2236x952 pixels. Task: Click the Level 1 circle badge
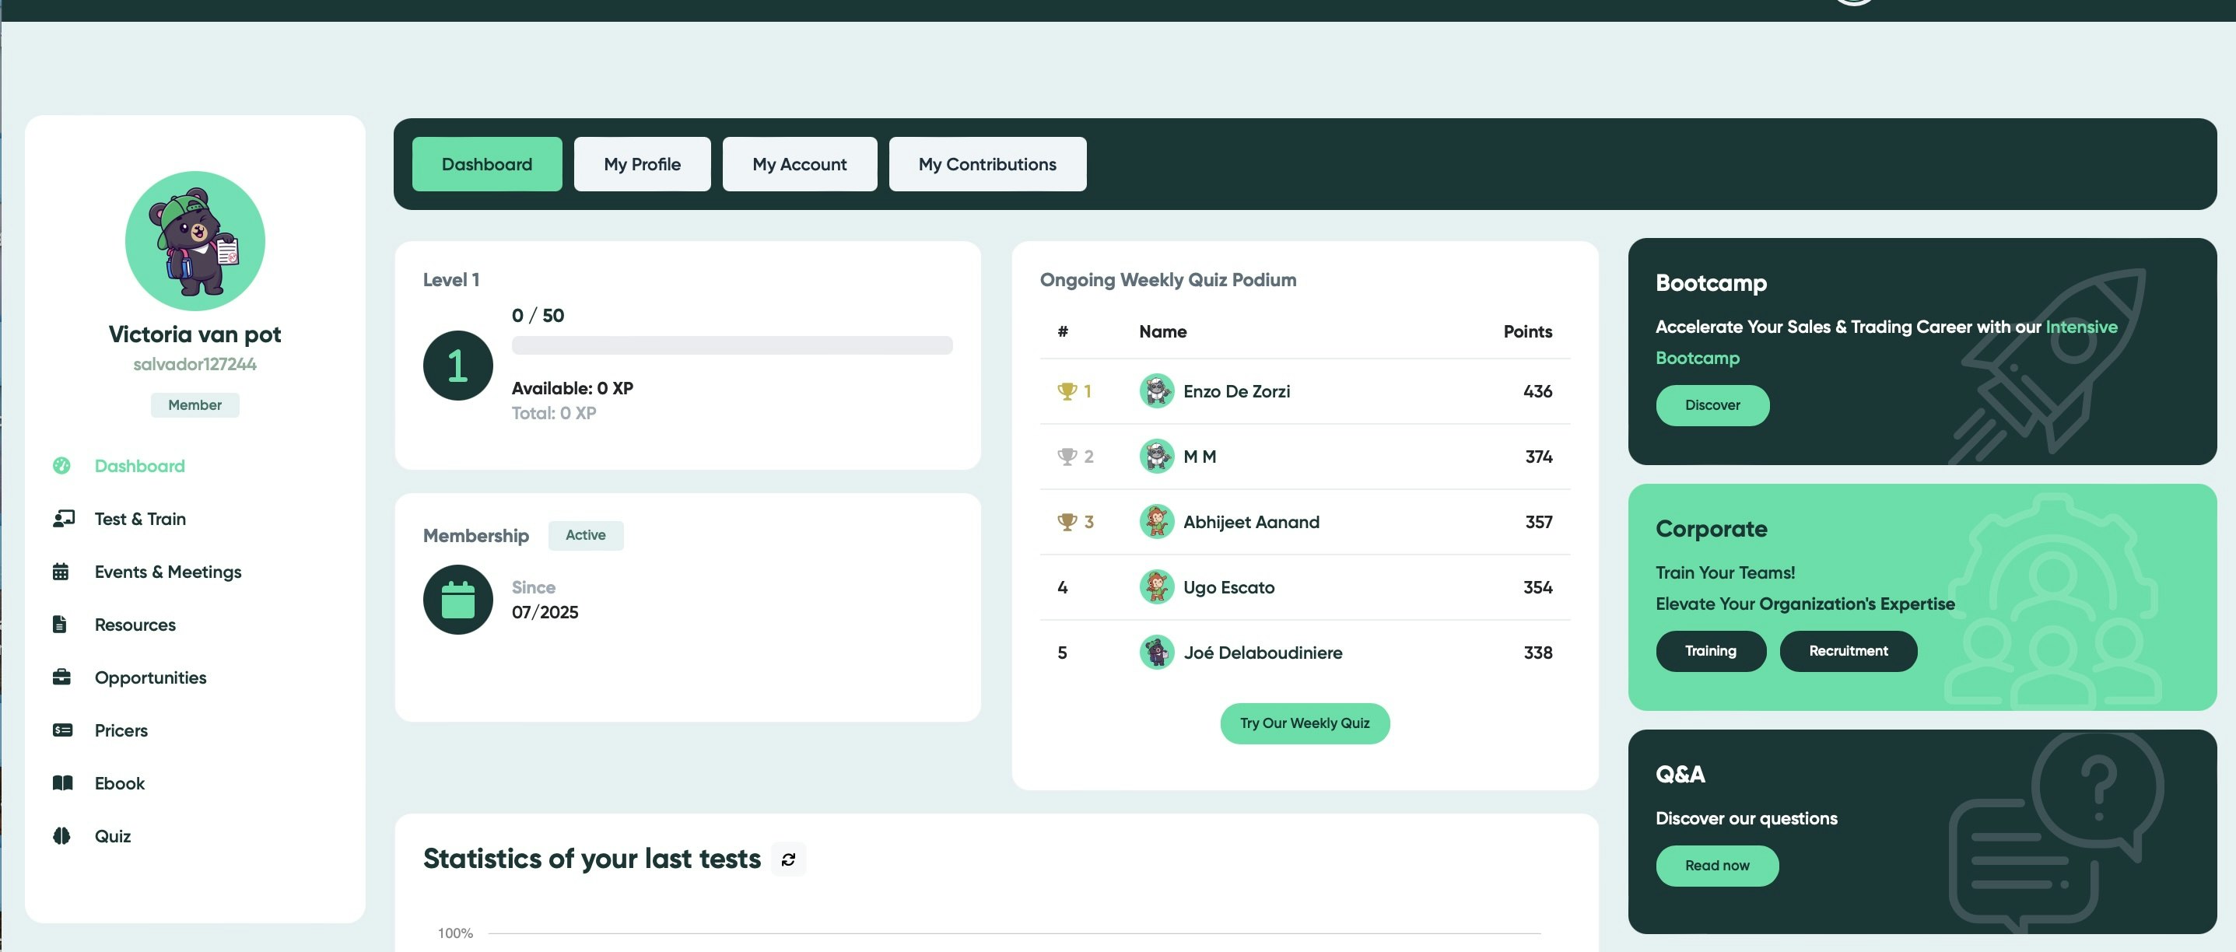click(x=457, y=366)
